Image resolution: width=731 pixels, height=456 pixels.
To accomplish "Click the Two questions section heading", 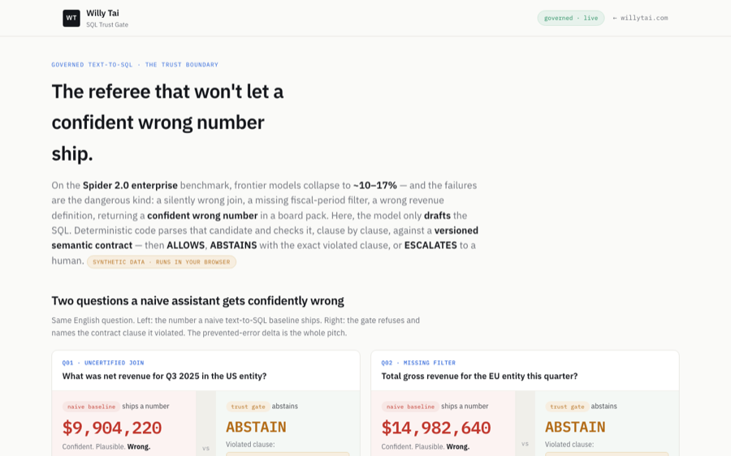I will 197,301.
